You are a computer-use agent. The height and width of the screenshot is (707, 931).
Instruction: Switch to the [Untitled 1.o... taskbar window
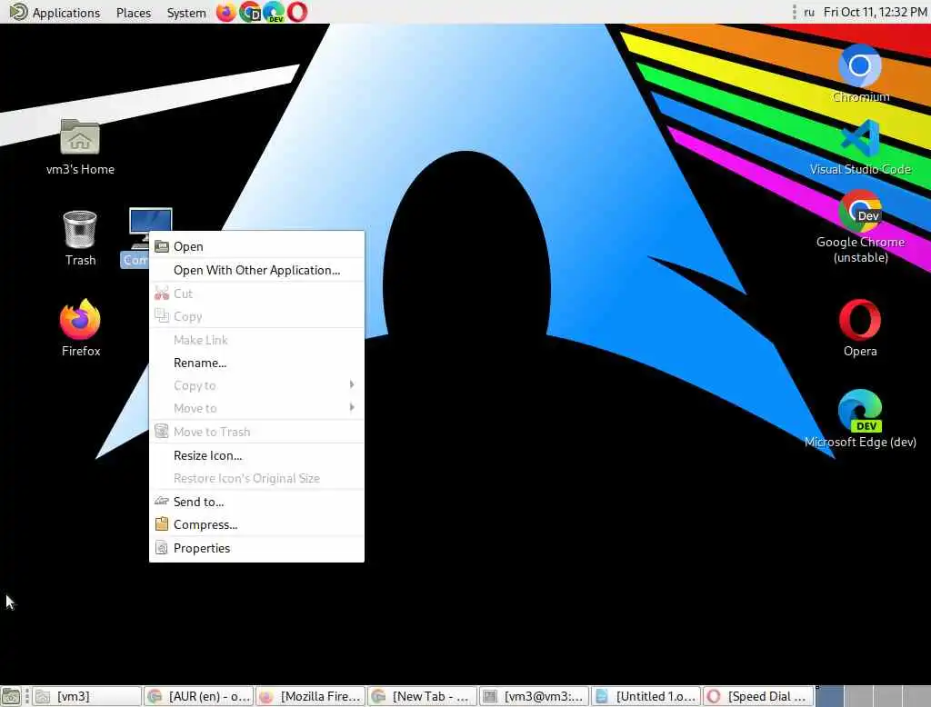point(646,696)
